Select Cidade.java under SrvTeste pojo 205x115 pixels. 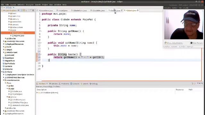[x=16, y=91]
